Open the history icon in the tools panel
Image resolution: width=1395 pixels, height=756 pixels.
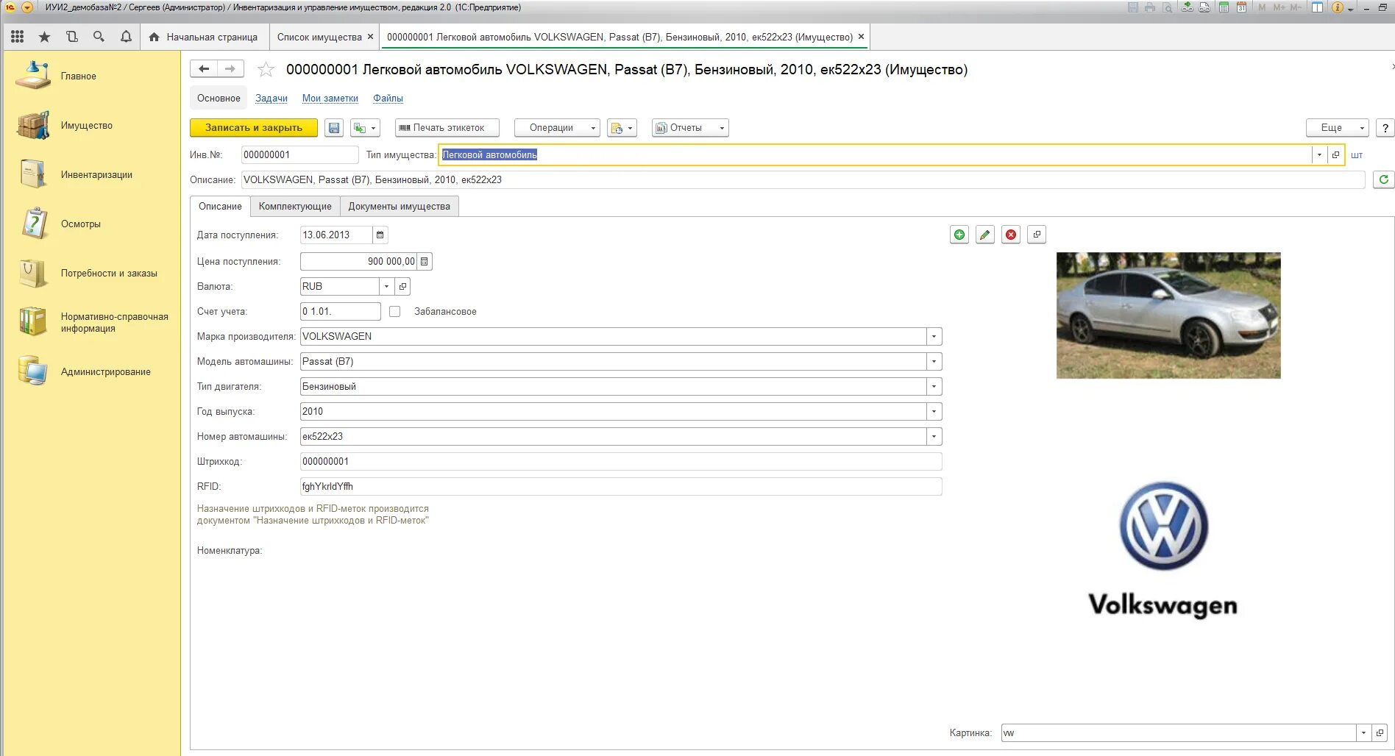coord(71,37)
